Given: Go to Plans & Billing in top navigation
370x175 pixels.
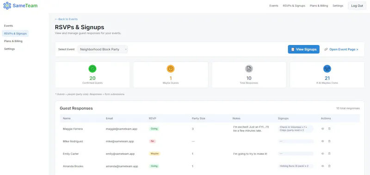Looking at the screenshot, I should [x=319, y=6].
